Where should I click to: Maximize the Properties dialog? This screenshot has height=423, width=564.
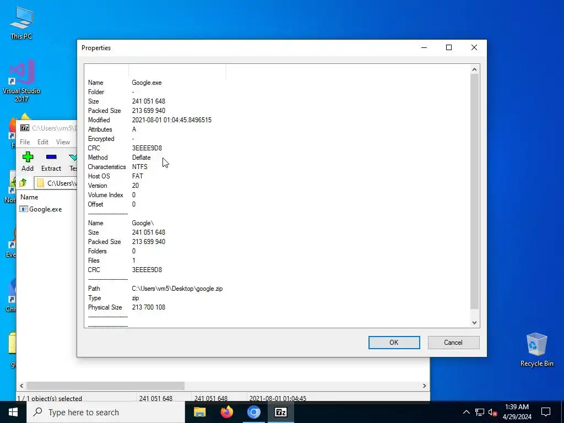(x=448, y=47)
